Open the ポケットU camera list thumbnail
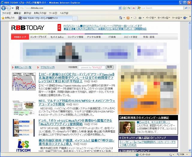Screen dimensions: 192x157 click(24, 128)
